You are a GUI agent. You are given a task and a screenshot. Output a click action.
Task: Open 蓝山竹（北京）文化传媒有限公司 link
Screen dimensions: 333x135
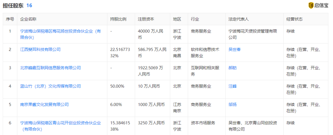[50, 86]
